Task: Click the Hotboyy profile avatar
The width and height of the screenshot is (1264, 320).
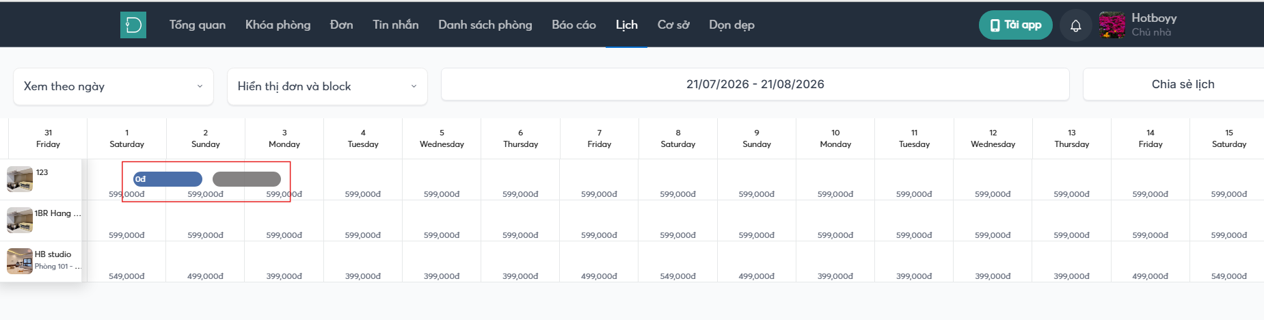Action: click(x=1112, y=25)
